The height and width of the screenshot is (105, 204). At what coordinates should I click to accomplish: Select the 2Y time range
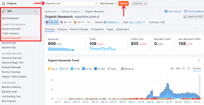pos(189,68)
